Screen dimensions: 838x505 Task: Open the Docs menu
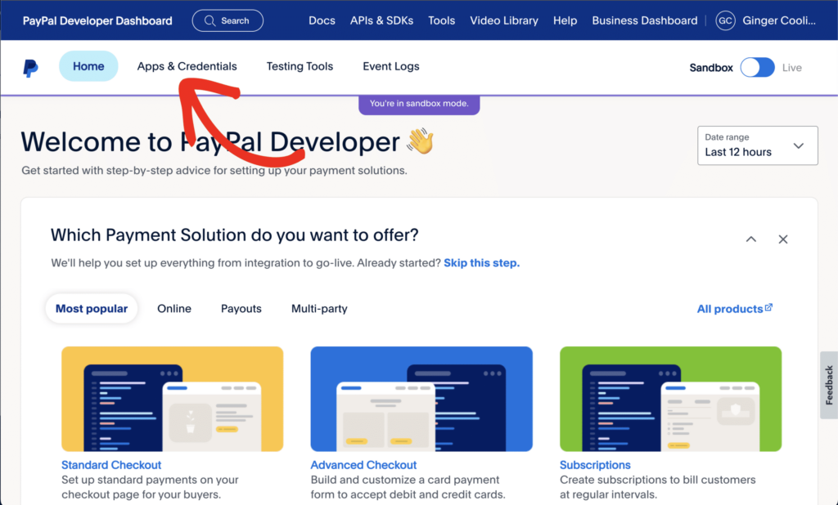click(322, 20)
